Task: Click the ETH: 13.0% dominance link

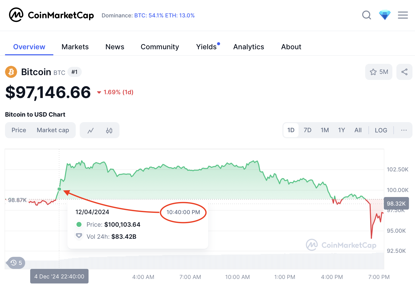Action: pos(180,16)
